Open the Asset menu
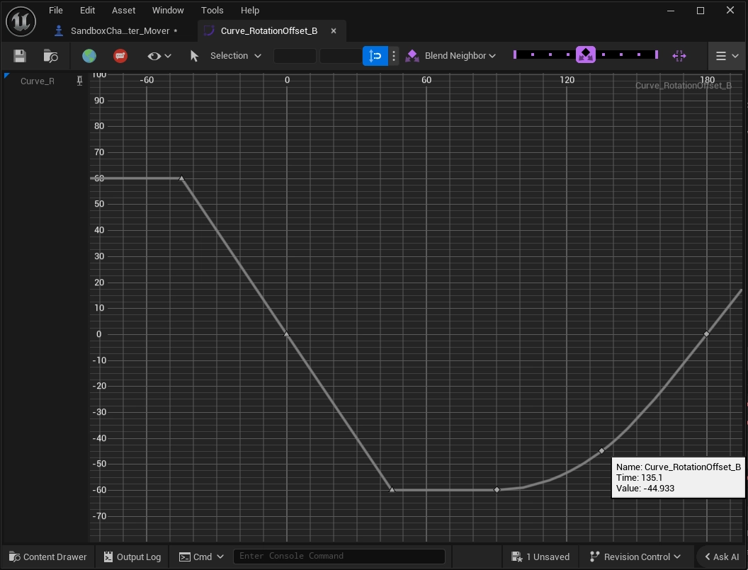Screen dimensions: 748x570 (123, 10)
